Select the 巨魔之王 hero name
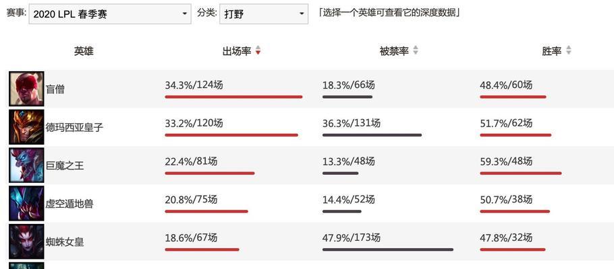The image size is (614, 269). [x=65, y=166]
